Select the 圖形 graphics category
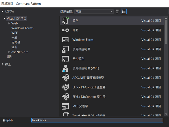Screen dimensions: 169x127 pos(10,56)
